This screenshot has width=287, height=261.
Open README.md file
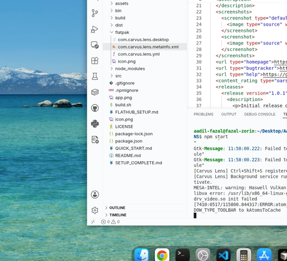click(145, 155)
